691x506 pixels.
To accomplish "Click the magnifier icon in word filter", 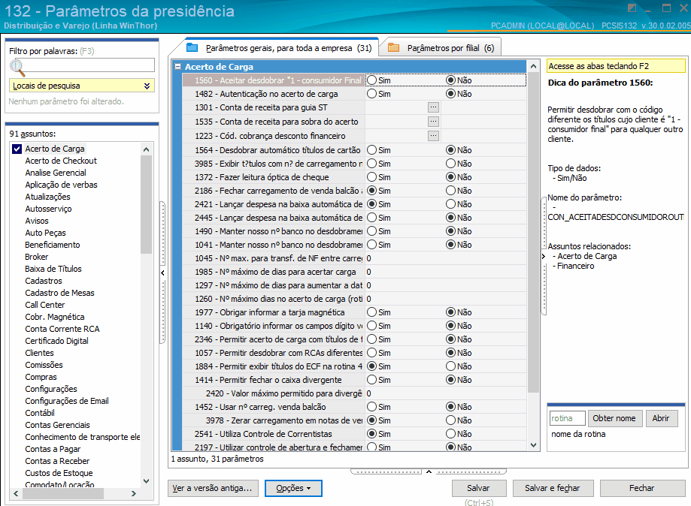I will 17,67.
